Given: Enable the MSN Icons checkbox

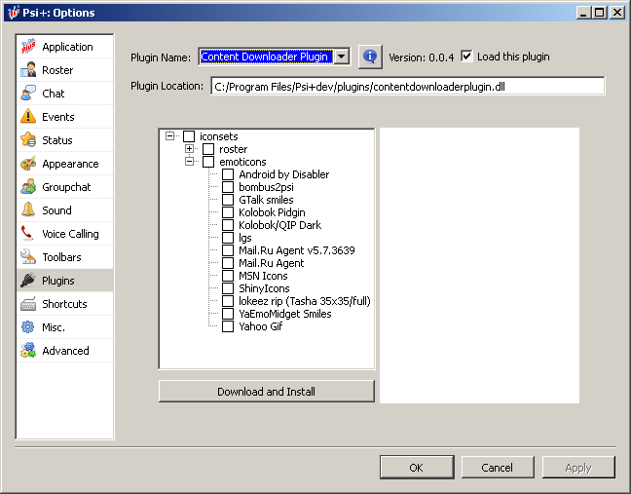Looking at the screenshot, I should point(228,276).
